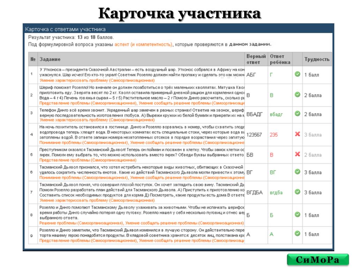Viewport: 357px width, 268px height.
Task: Click correct answer 'ВГ' in row 6
Action: tap(250, 172)
